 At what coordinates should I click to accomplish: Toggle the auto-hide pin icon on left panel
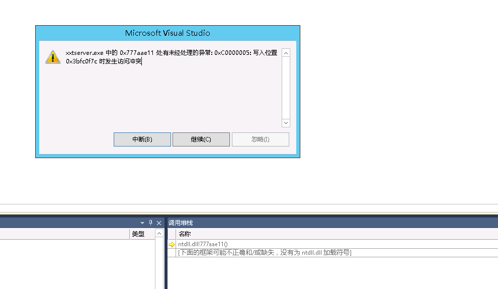150,223
